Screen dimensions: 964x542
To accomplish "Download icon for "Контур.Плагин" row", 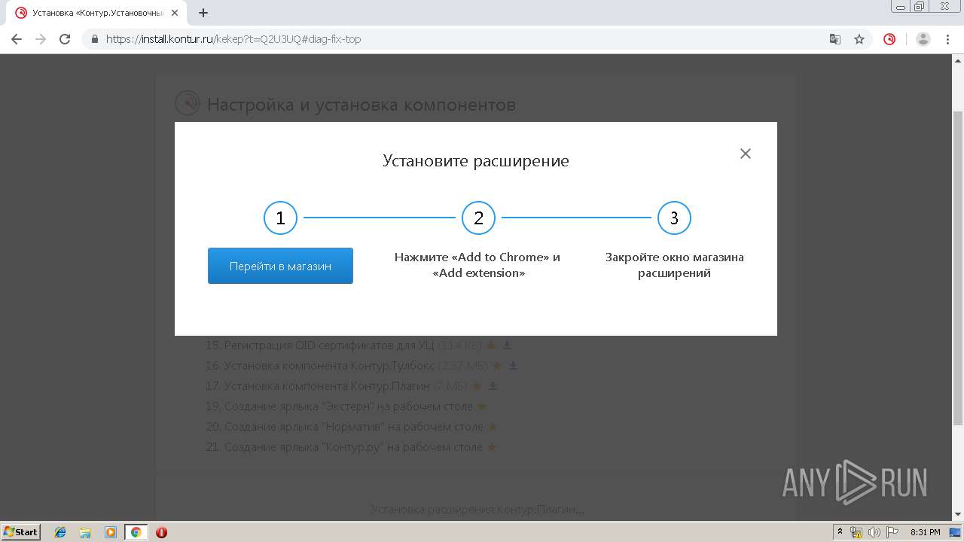I will pos(493,386).
